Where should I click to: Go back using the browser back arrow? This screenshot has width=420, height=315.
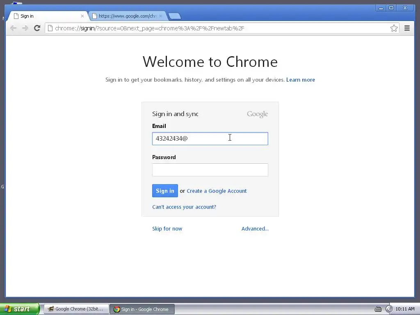[13, 28]
